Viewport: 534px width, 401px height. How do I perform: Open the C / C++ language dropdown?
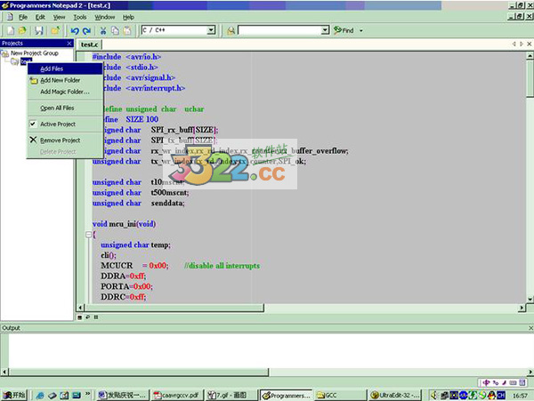(x=211, y=30)
